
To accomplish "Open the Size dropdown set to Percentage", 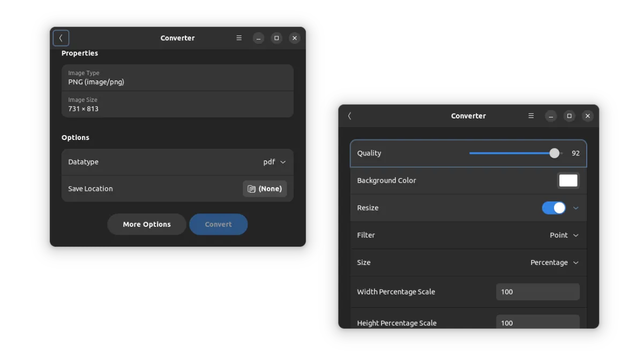I will (x=554, y=262).
